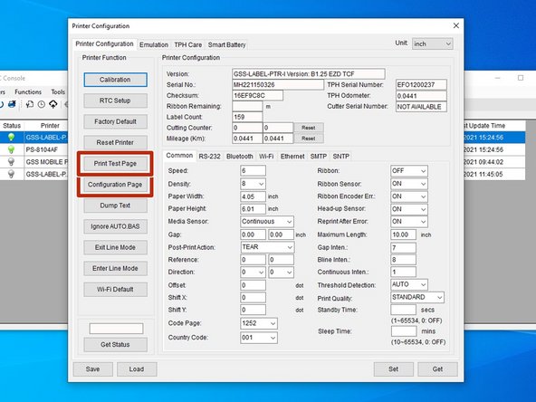Open the Post-Print Action dropdown showing TEAR
Image resolution: width=536 pixels, height=402 pixels.
click(x=267, y=247)
